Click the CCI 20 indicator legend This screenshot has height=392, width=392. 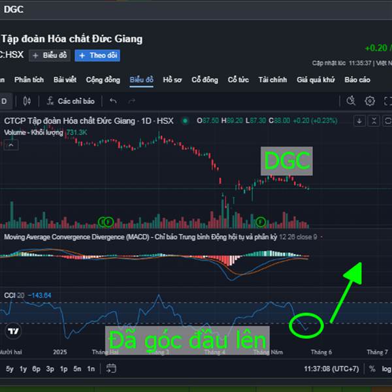click(x=14, y=295)
